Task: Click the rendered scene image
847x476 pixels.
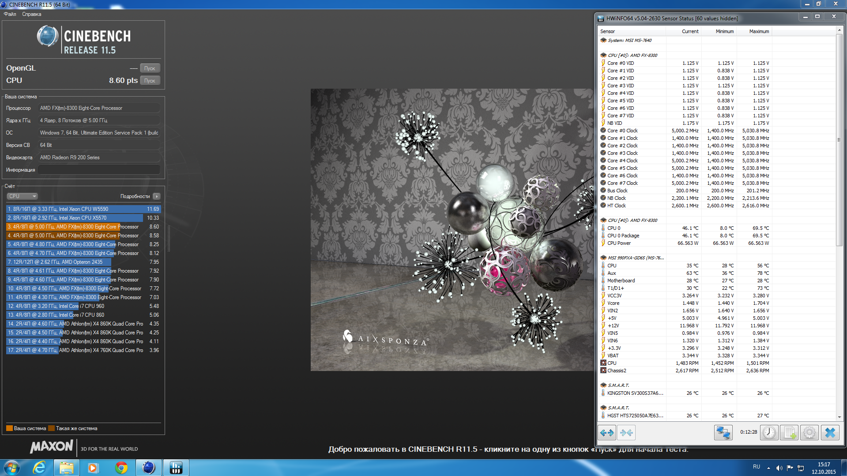Action: pos(452,230)
